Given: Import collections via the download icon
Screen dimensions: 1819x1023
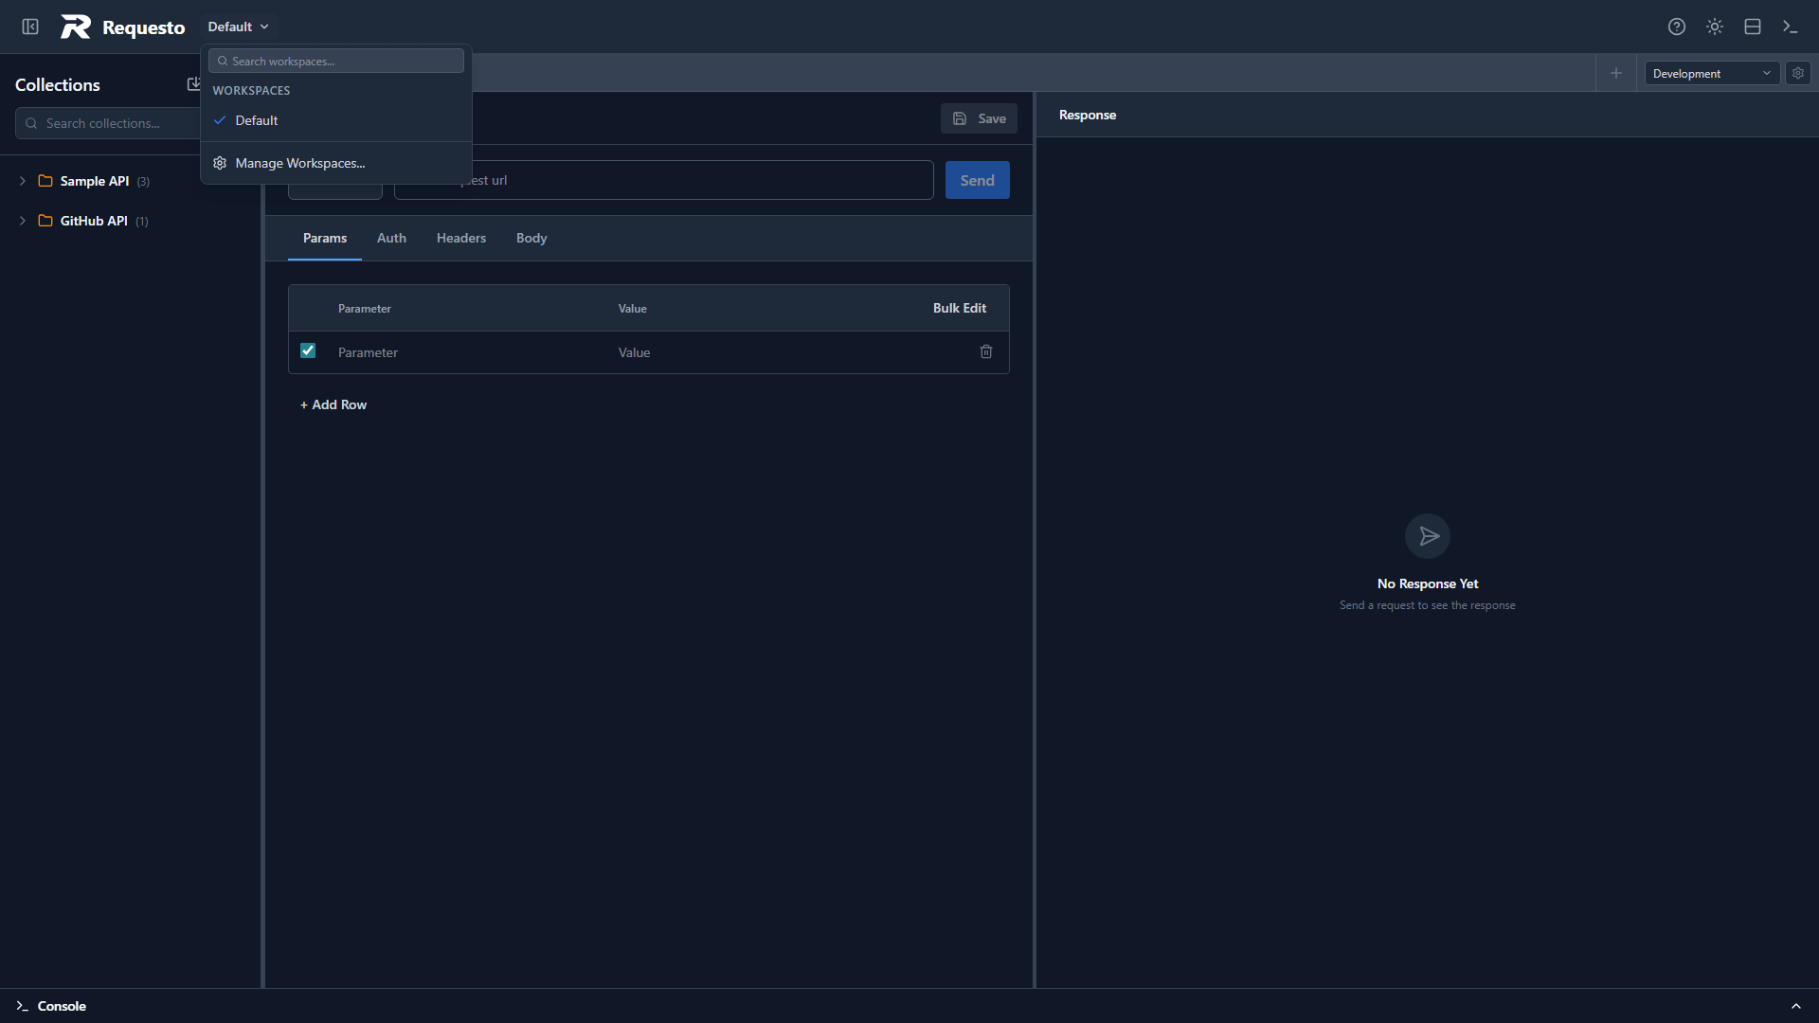Looking at the screenshot, I should [195, 83].
